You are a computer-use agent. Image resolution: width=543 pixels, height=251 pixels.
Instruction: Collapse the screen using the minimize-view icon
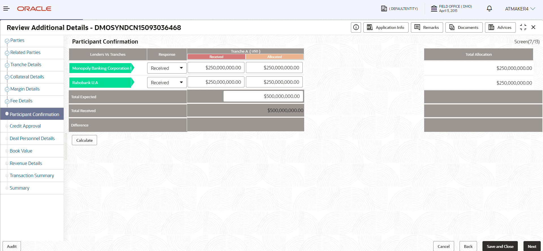[x=523, y=27]
